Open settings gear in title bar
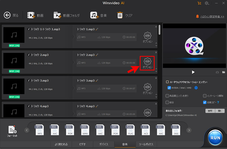 [x=207, y=3]
